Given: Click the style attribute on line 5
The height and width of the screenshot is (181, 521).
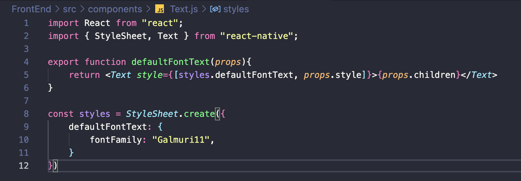Looking at the screenshot, I should click(x=150, y=75).
